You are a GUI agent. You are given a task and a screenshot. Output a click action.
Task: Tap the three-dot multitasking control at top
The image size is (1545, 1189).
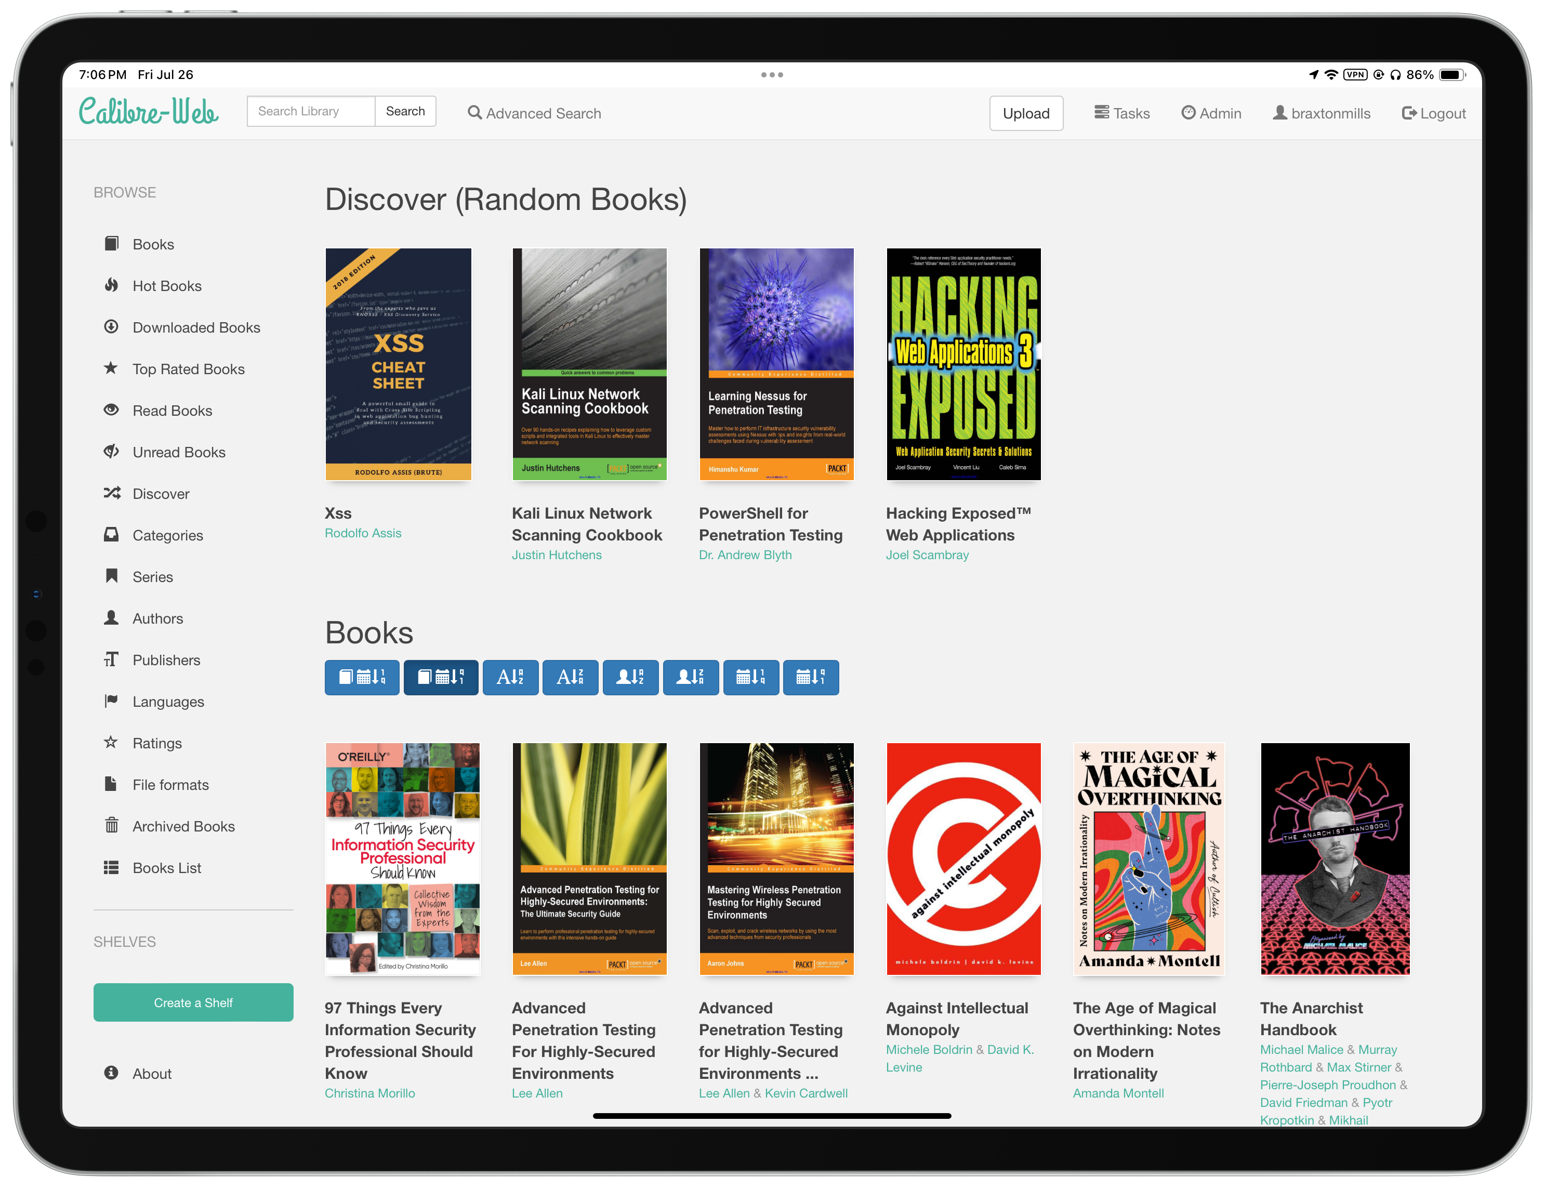pyautogui.click(x=772, y=74)
